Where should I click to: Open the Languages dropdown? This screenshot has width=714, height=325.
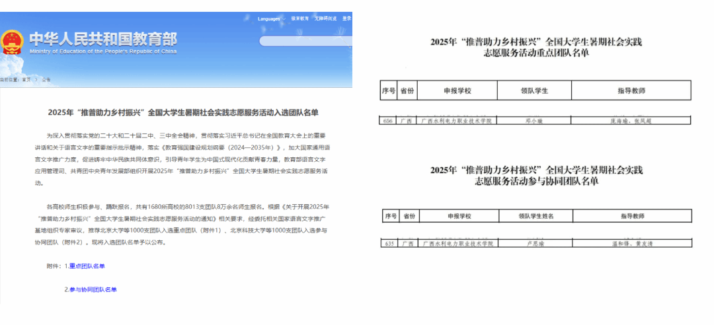271,18
